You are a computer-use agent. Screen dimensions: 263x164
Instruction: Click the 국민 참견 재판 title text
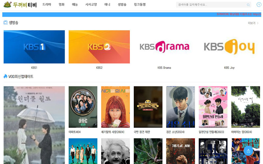[x=142, y=132]
